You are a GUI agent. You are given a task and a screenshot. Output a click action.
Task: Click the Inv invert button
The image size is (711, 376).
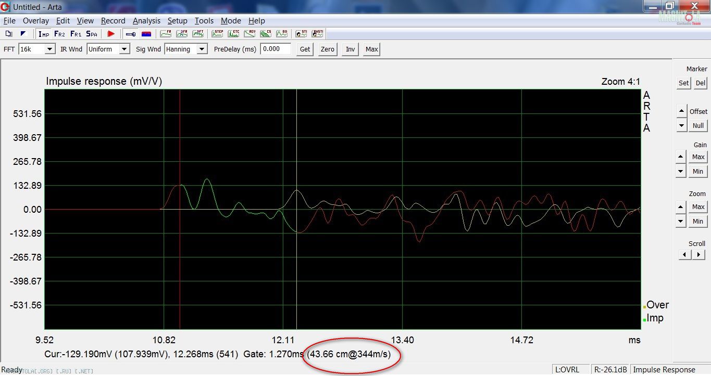pyautogui.click(x=351, y=49)
